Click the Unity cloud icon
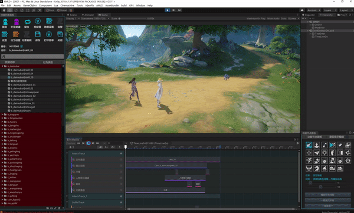 pyautogui.click(x=302, y=10)
